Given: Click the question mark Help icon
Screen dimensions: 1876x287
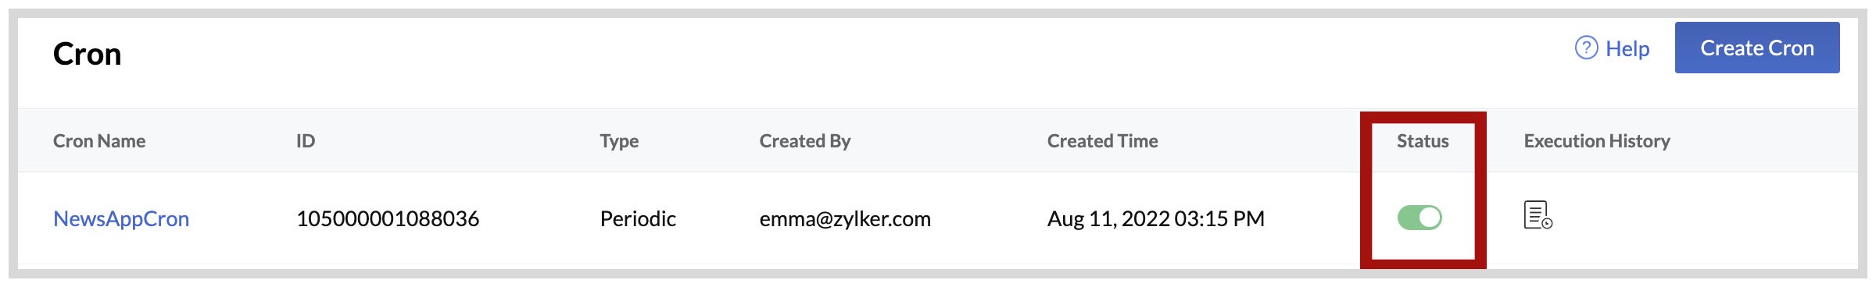Looking at the screenshot, I should 1586,48.
